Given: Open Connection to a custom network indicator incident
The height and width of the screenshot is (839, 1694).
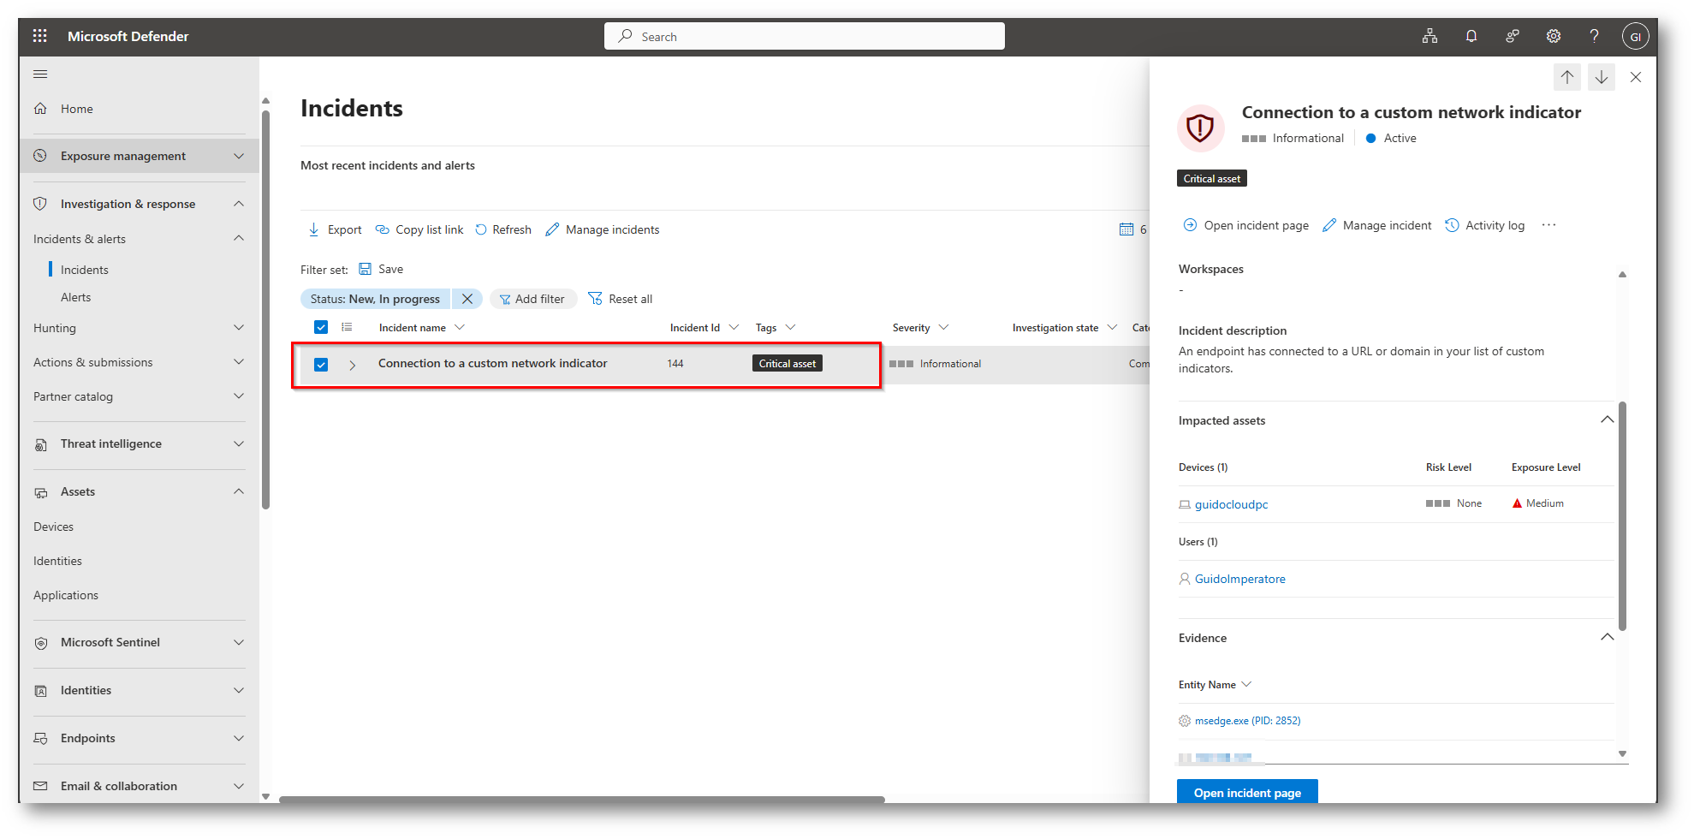Looking at the screenshot, I should point(493,364).
